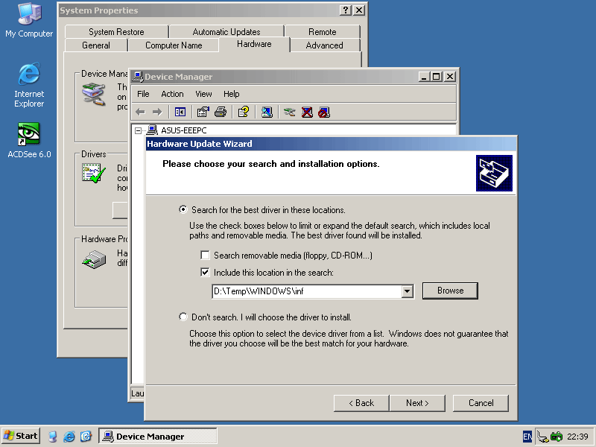The image size is (596, 447).
Task: Open the File menu in Device Manager
Action: pyautogui.click(x=143, y=94)
